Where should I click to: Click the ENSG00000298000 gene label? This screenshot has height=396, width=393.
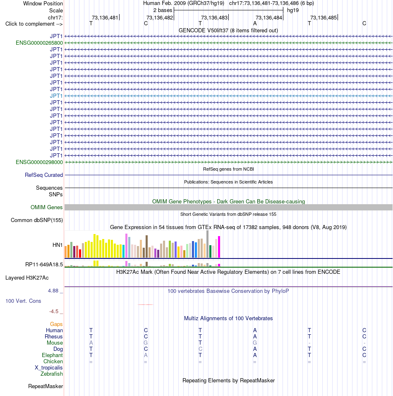(39, 162)
